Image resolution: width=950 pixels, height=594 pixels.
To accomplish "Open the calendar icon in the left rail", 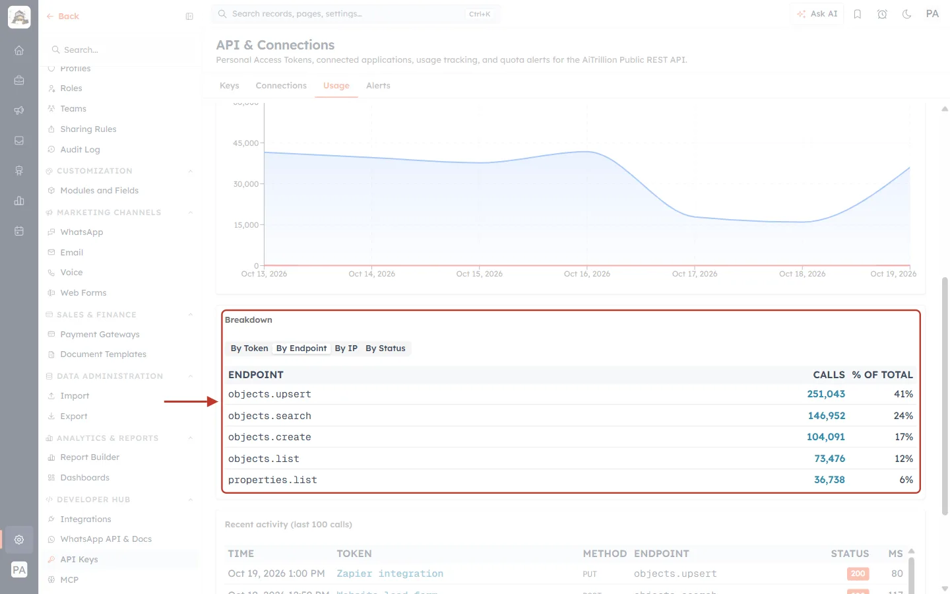I will point(19,231).
